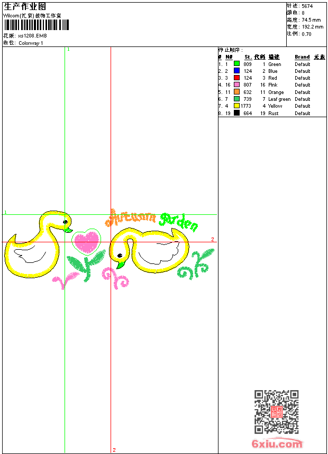The width and height of the screenshot is (328, 454).
Task: Click 'Default' brand in the Pink row
Action: click(x=303, y=85)
